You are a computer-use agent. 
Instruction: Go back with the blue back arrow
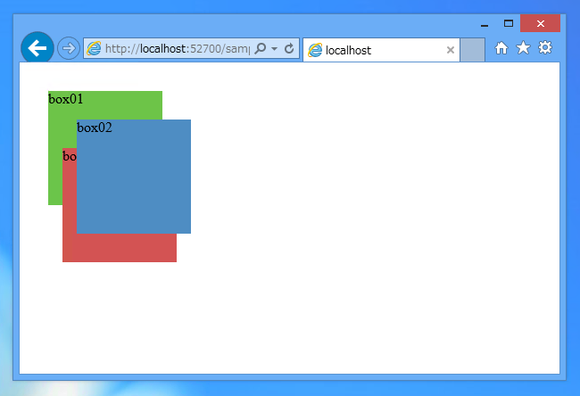(x=37, y=47)
